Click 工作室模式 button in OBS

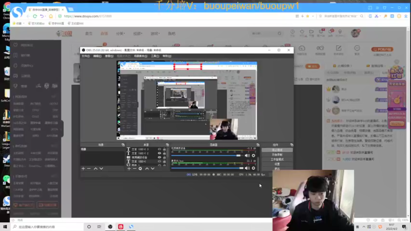pos(277,160)
